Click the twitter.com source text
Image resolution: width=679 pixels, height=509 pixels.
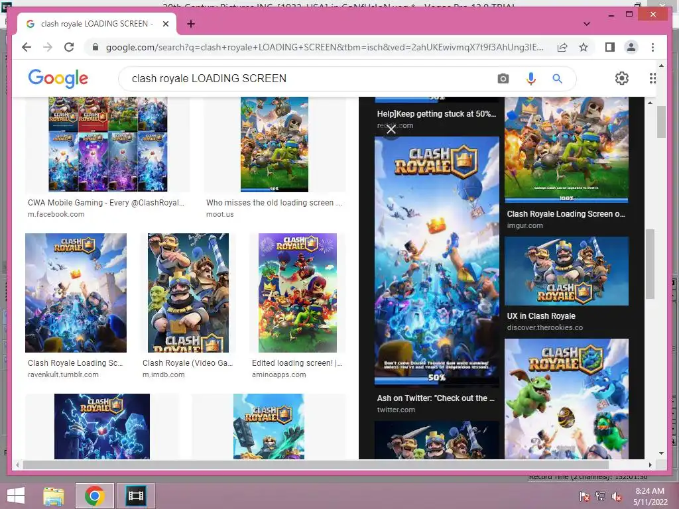396,410
